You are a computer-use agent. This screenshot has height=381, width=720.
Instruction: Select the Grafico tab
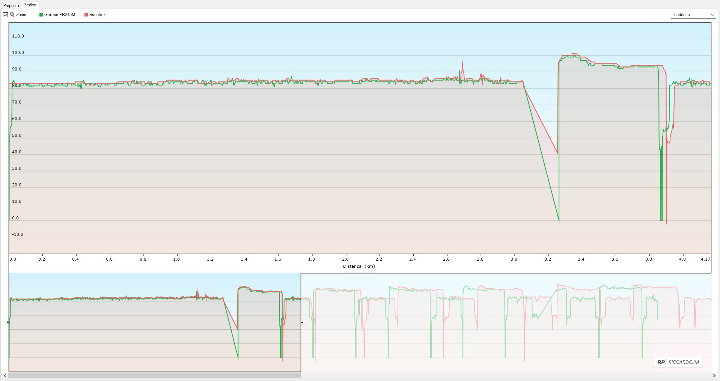tap(30, 5)
